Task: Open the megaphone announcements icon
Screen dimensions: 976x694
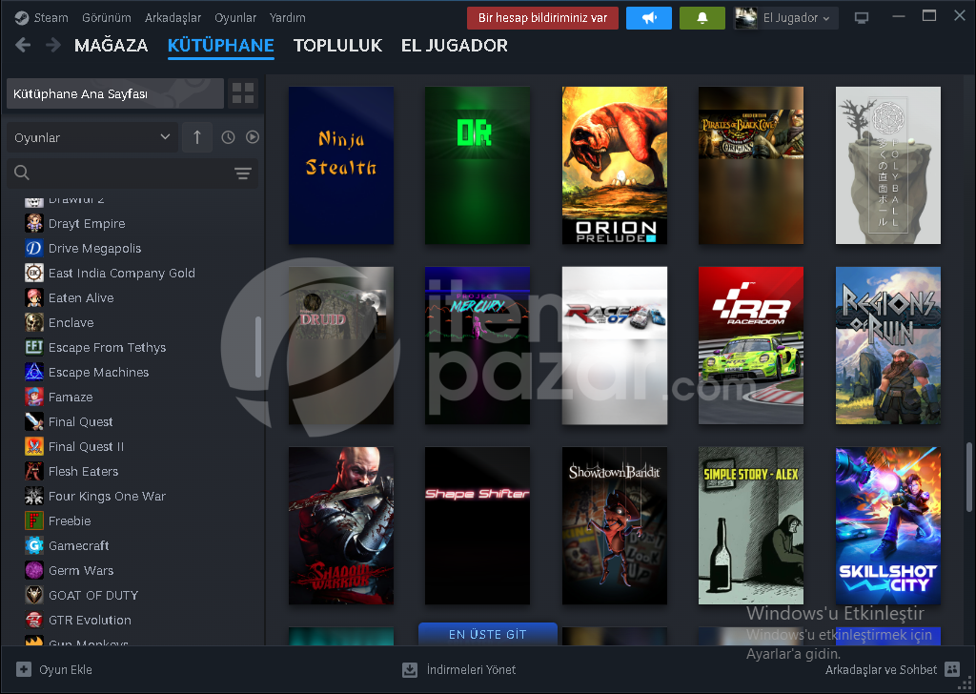Action: (648, 18)
